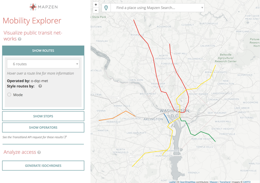Click the Mobility Explorer title
260x183 pixels.
pos(32,21)
